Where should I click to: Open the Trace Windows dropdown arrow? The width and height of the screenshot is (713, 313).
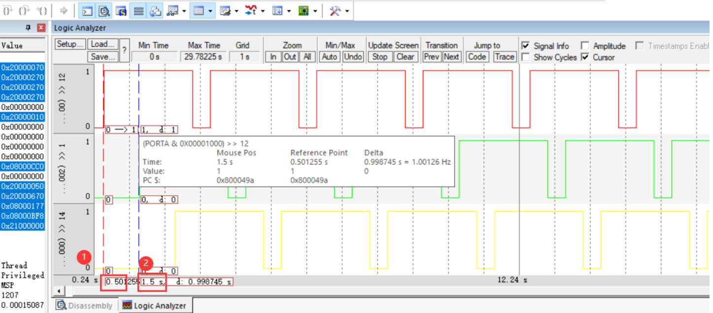[x=289, y=11]
